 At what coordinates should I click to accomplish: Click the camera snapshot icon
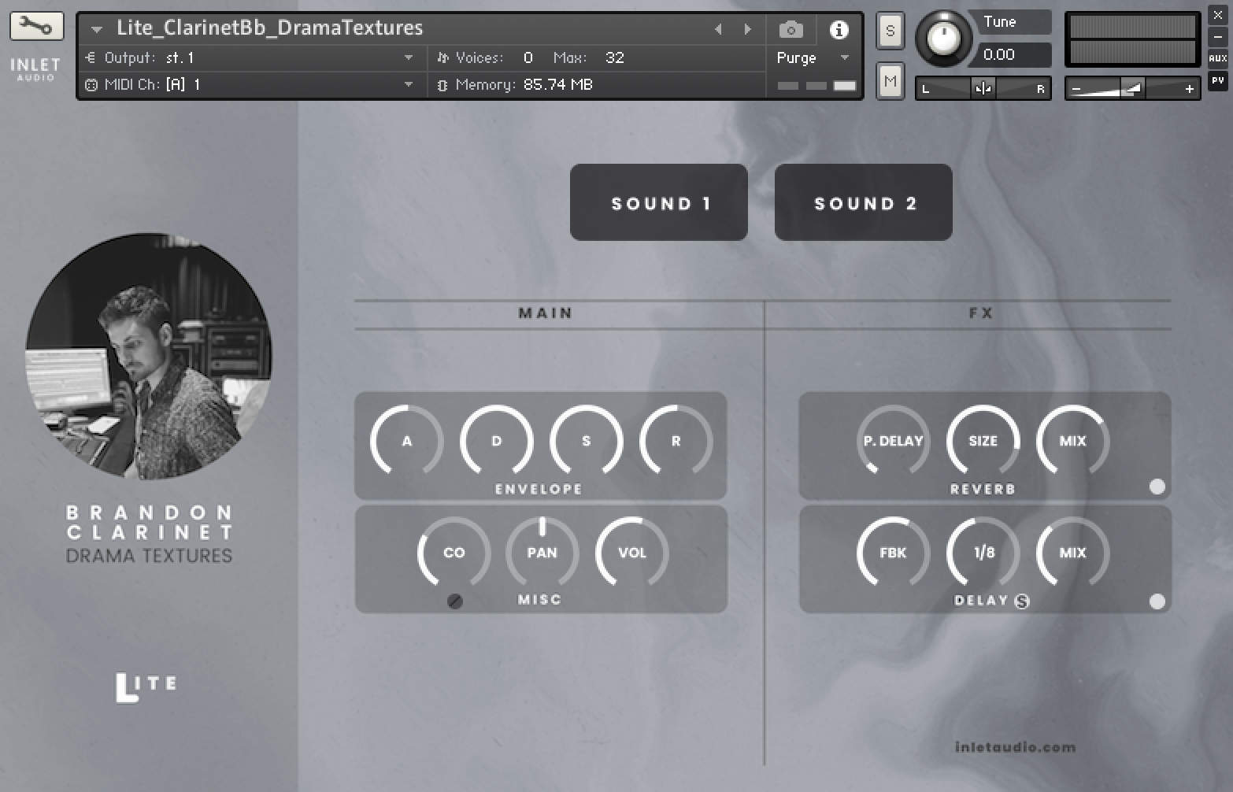(791, 30)
